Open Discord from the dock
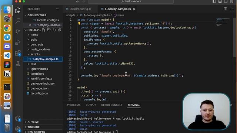This screenshot has width=237, height=133. click(7, 47)
